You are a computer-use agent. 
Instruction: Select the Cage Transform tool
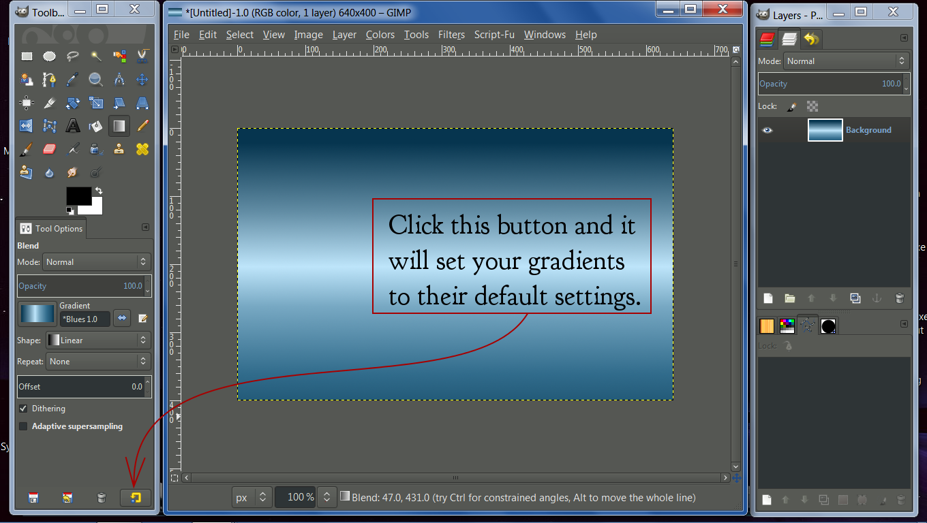point(50,126)
